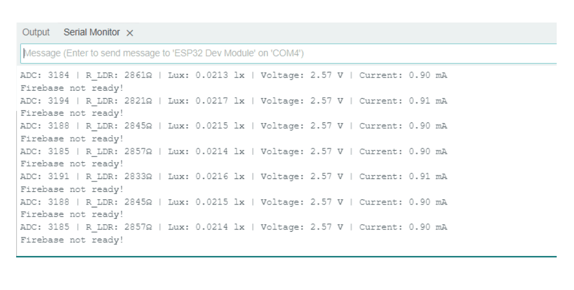Screen dimensions: 574x290
Task: Click the R_LDR: 2833Ω reading
Action: click(x=119, y=177)
